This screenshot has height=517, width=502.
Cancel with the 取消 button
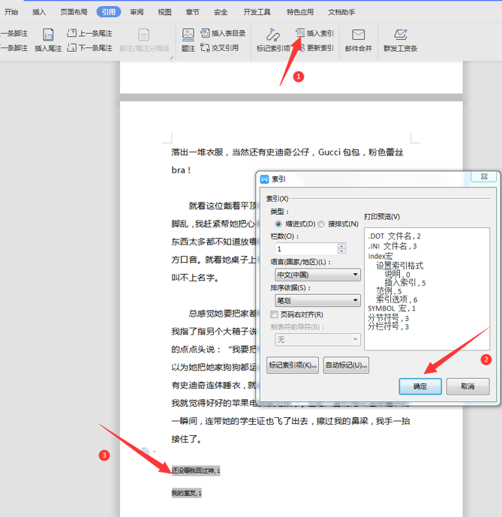[x=467, y=386]
